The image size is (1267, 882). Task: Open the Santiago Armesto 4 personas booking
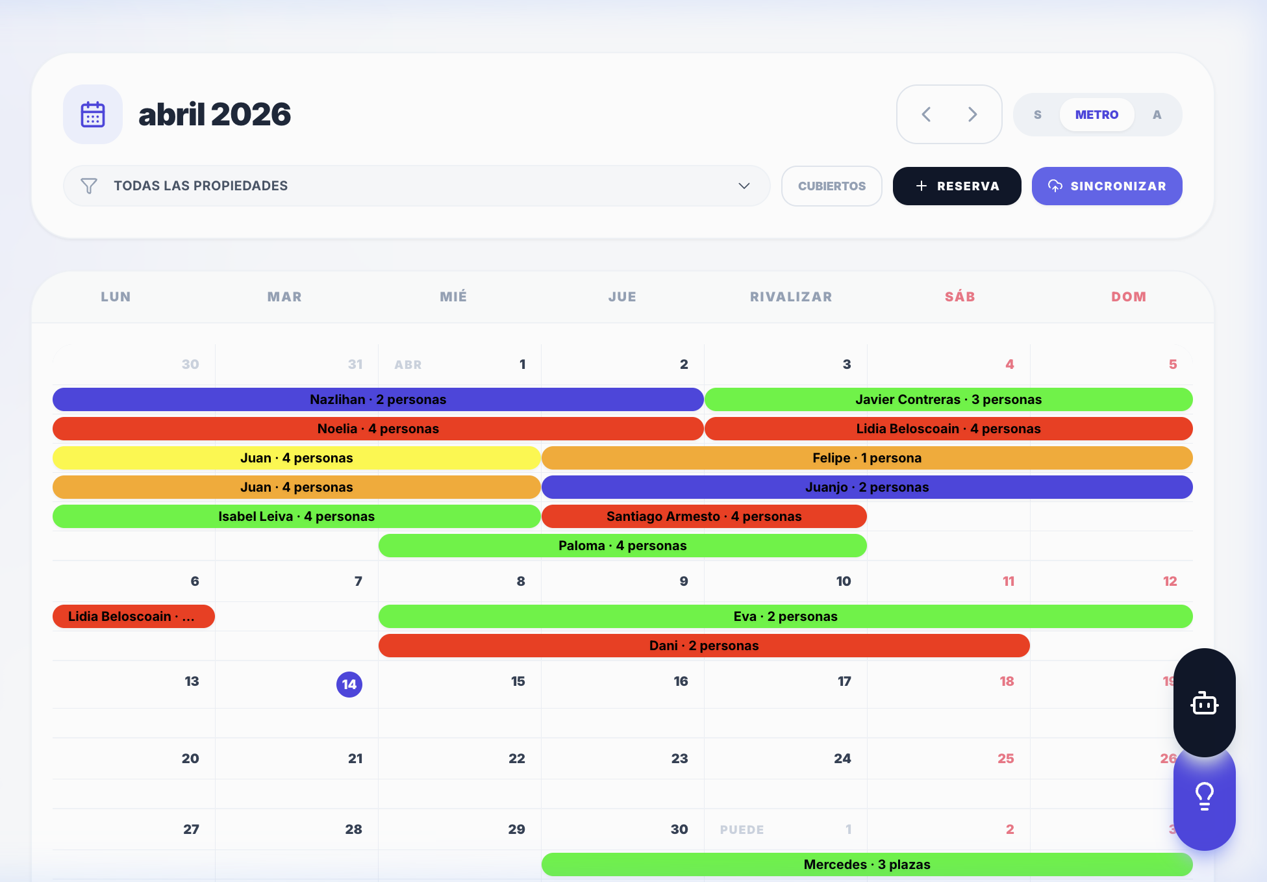pyautogui.click(x=704, y=516)
